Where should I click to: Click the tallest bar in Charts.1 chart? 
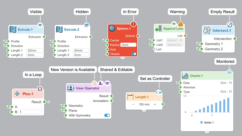pyautogui.click(x=228, y=105)
